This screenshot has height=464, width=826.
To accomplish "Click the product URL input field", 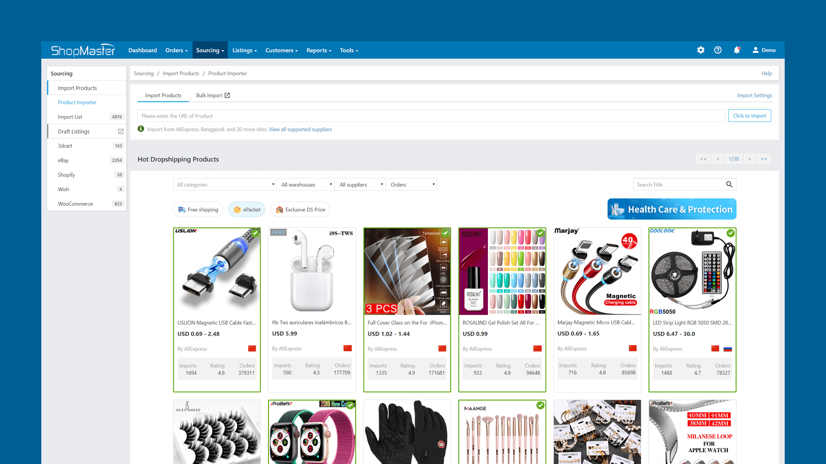I will click(x=431, y=116).
